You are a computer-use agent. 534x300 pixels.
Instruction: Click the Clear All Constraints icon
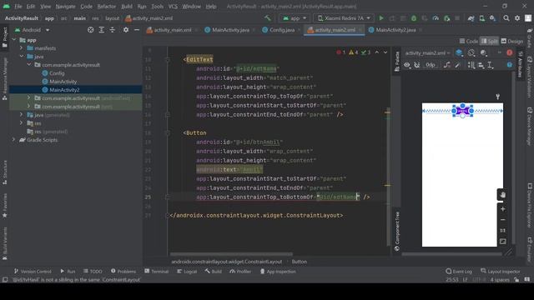pos(447,65)
